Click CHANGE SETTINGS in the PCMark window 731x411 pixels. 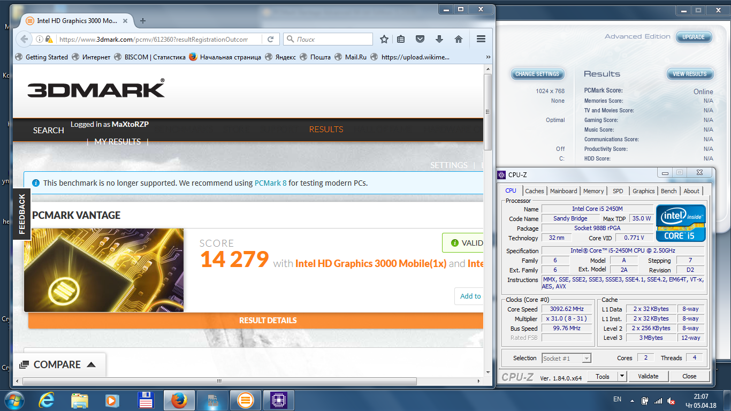pos(537,74)
